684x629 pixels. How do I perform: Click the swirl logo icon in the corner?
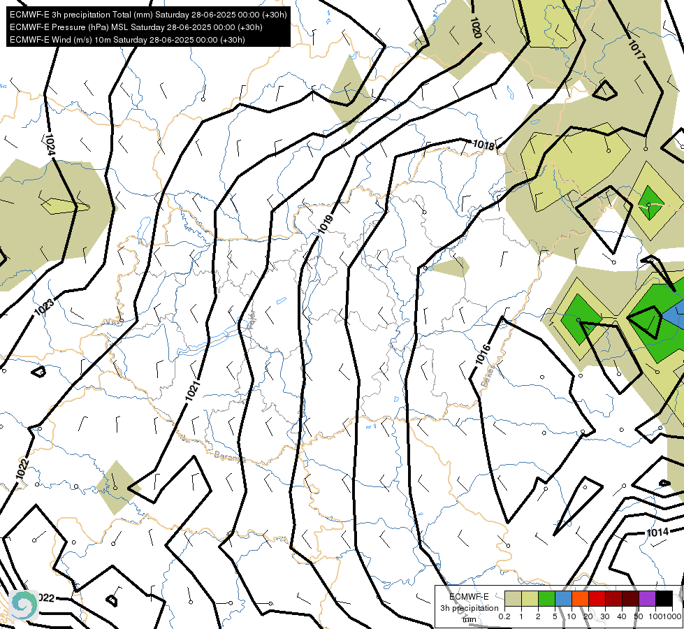coord(24,605)
